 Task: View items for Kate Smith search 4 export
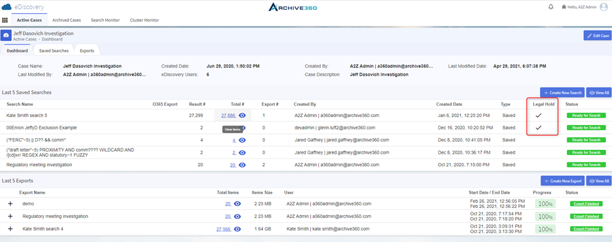tap(237, 229)
